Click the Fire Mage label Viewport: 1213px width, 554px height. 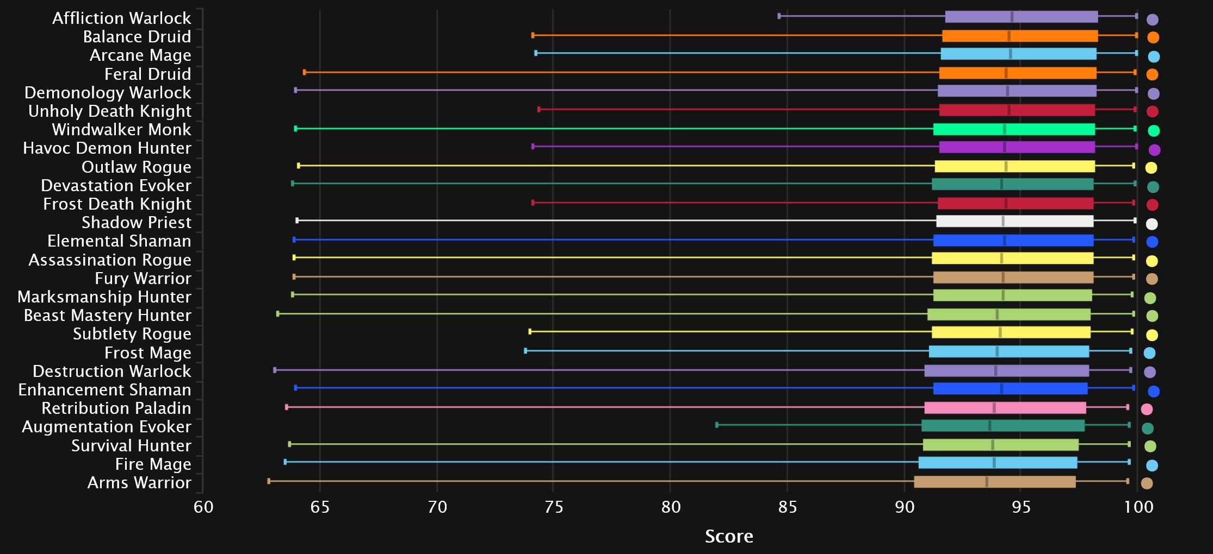153,464
